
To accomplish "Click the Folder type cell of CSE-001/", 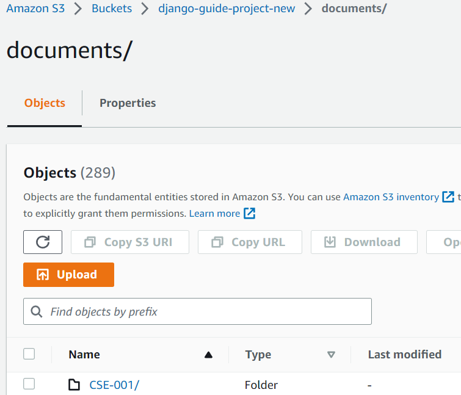I will click(x=261, y=385).
